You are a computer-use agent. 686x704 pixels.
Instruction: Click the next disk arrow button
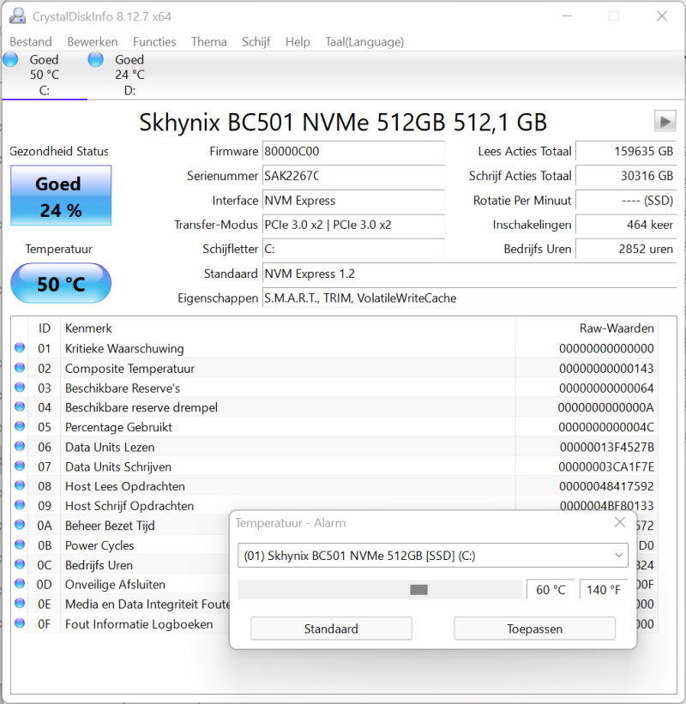(665, 121)
